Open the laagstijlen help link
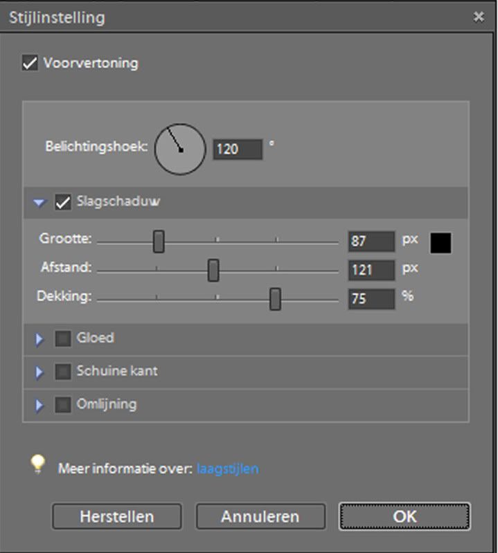The image size is (498, 553). click(x=228, y=469)
